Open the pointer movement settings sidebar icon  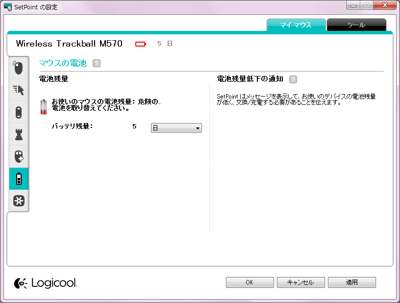[18, 90]
